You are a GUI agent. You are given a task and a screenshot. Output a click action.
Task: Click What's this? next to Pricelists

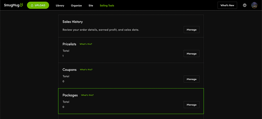pyautogui.click(x=86, y=44)
